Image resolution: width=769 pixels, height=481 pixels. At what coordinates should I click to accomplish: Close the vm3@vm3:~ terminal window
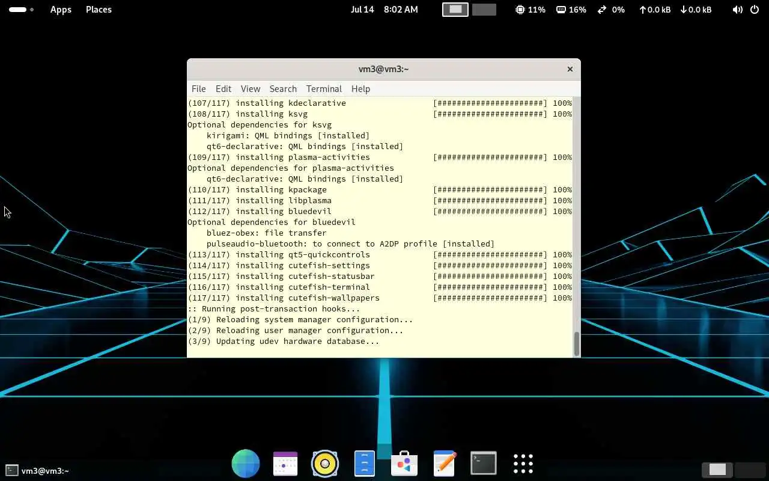[x=570, y=69]
